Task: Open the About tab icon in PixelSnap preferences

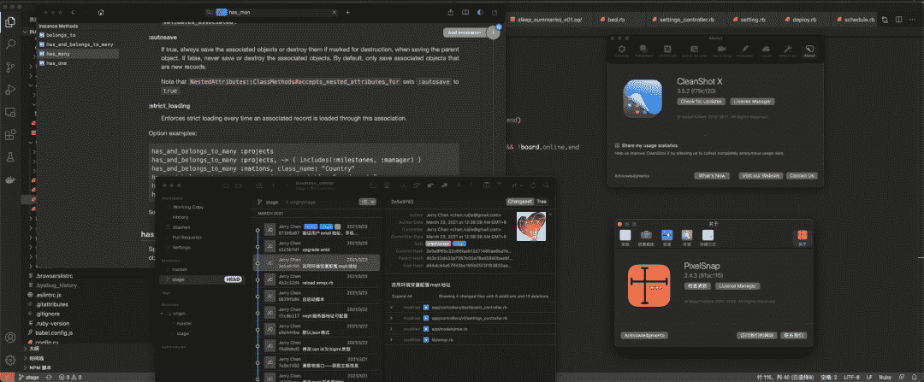Action: point(801,236)
